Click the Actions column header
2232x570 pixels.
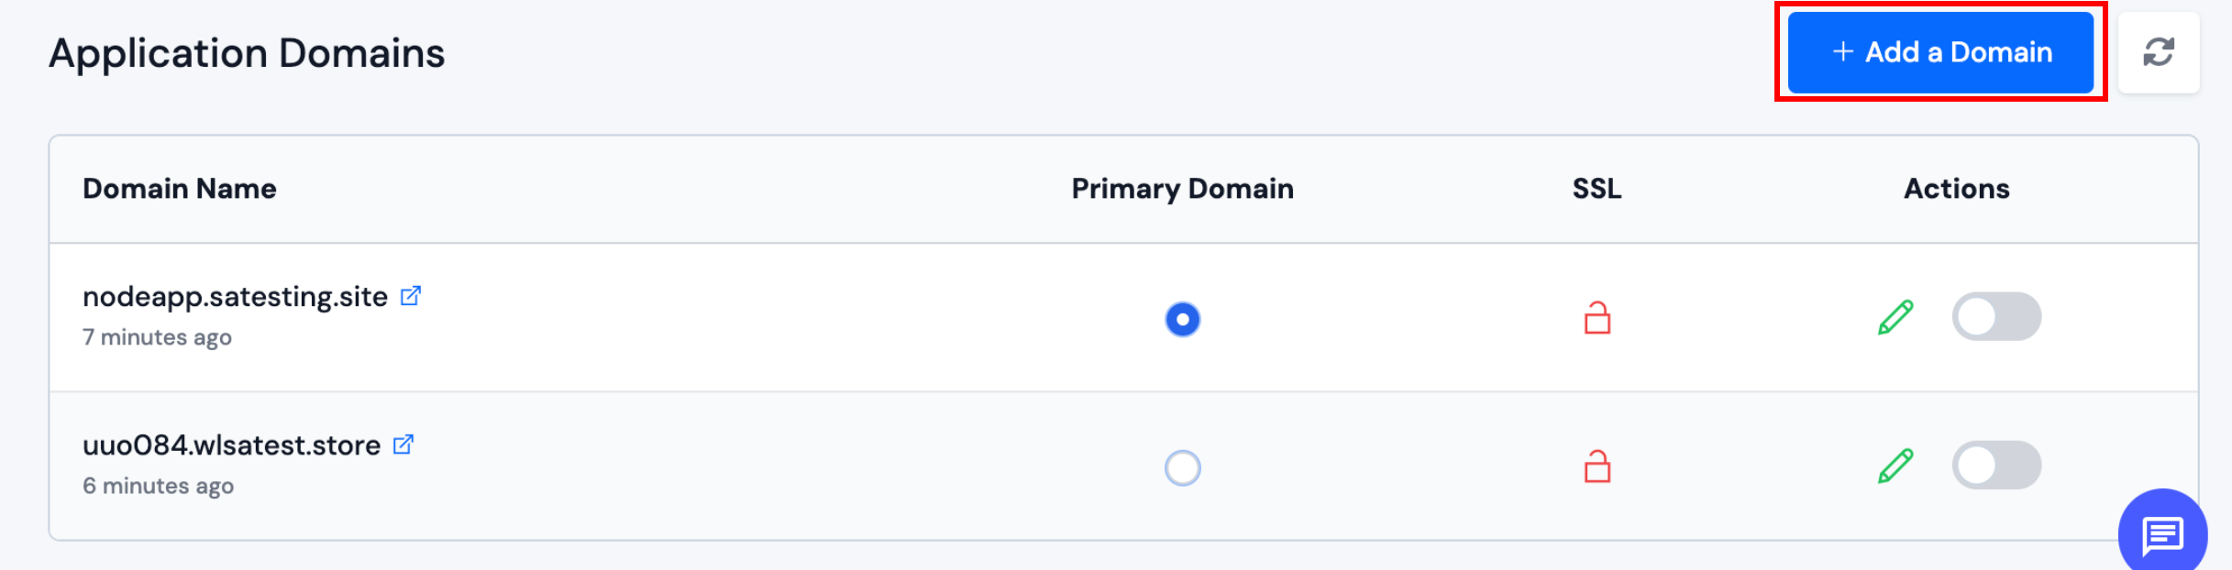[x=1956, y=189]
